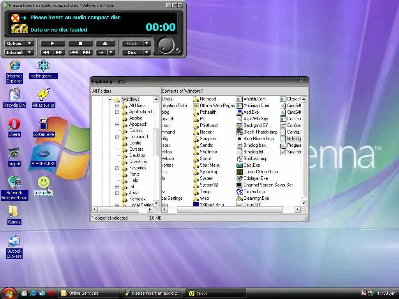Expand the Application Data tree node
The image size is (399, 299).
tap(117, 112)
